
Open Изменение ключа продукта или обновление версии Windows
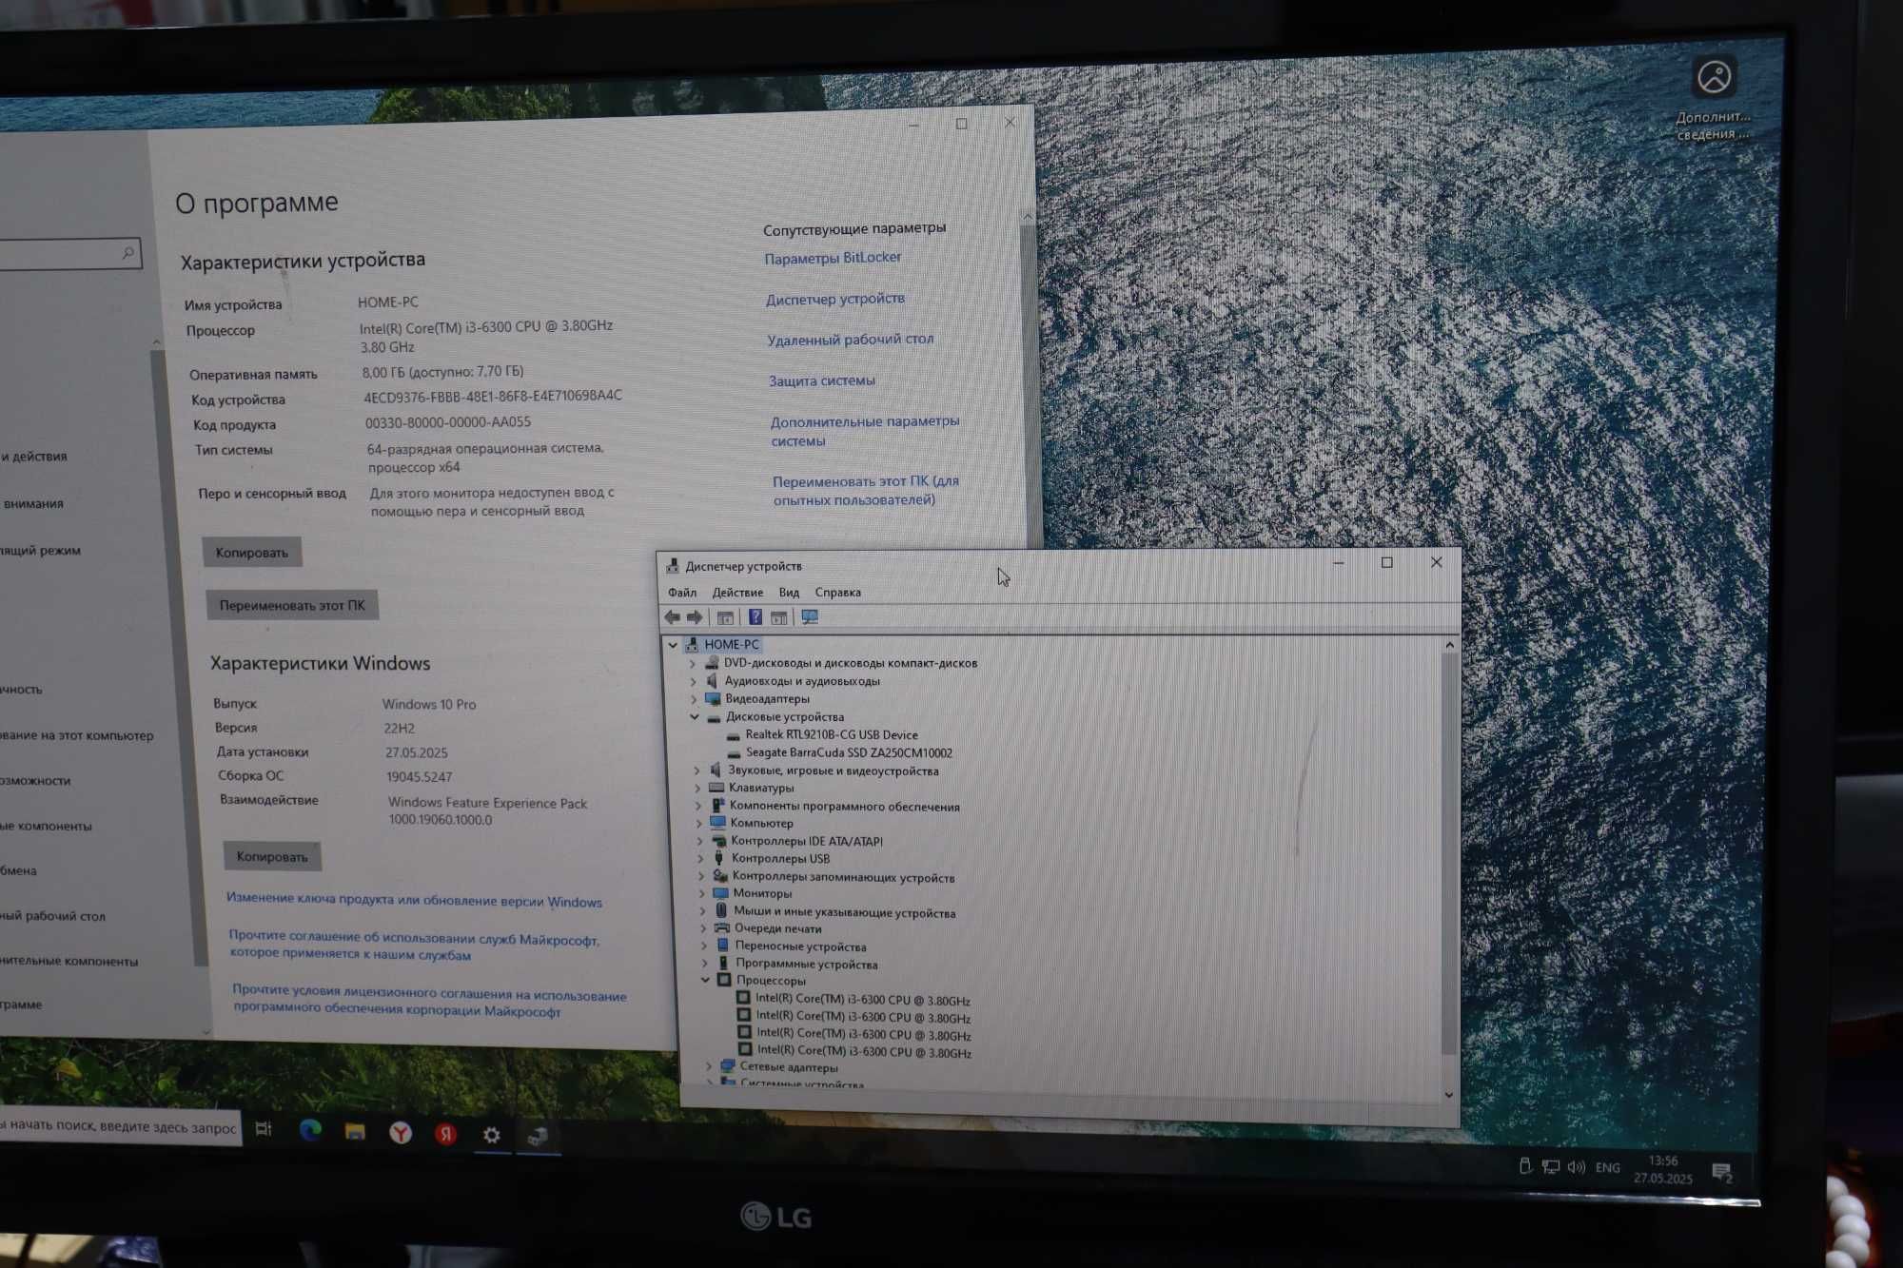point(414,900)
